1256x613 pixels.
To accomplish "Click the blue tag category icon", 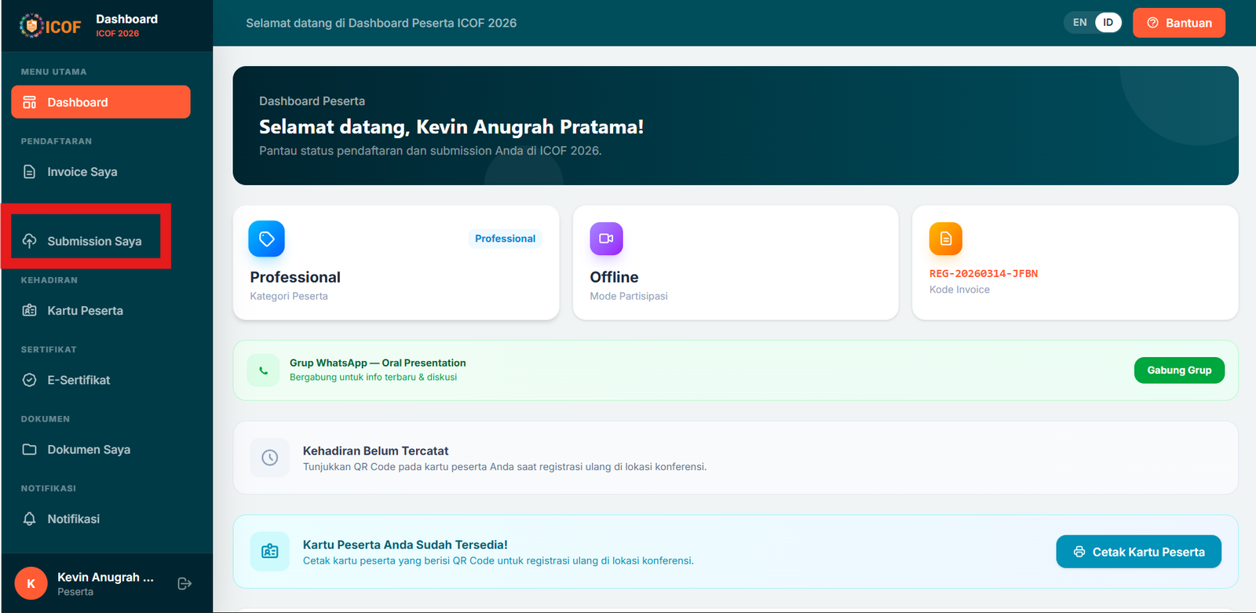I will click(x=267, y=239).
